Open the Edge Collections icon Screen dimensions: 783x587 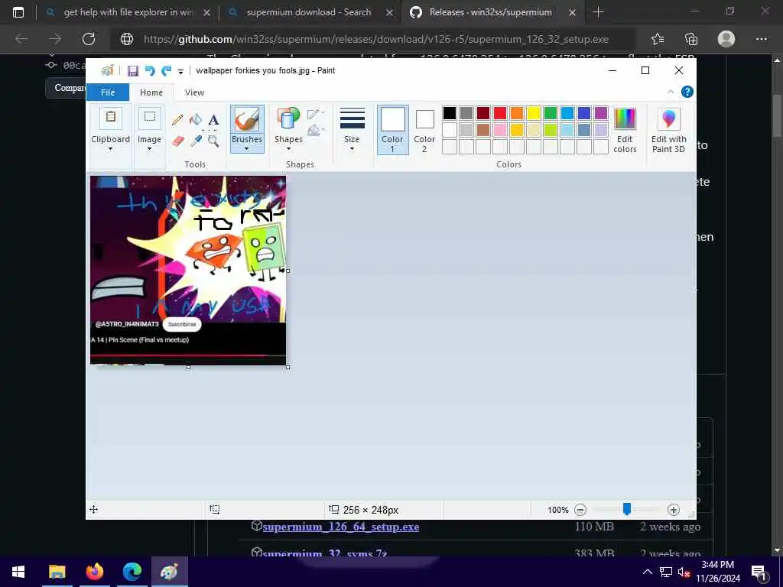(x=691, y=39)
